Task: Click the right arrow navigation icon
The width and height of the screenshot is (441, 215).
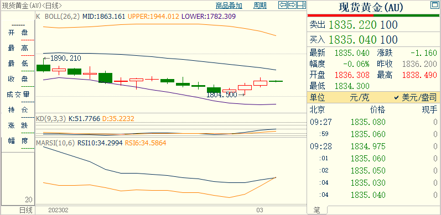Action: pos(292,5)
